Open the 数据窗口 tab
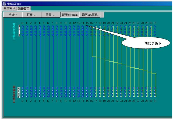 pos(24,8)
